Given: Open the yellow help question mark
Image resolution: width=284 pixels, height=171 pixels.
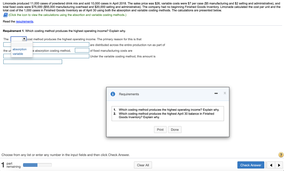Looking at the screenshot, I should (281, 155).
